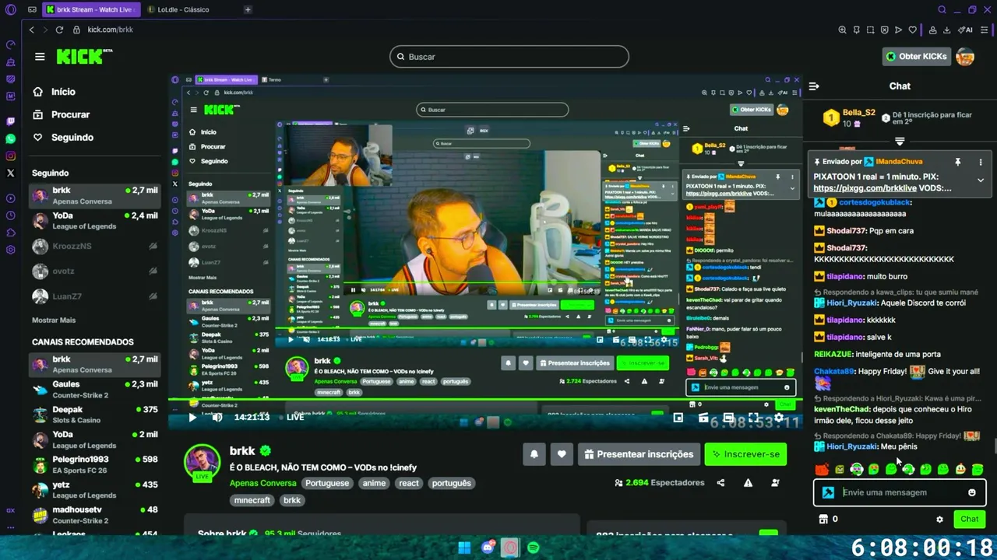
Task: Open the chat shop icon
Action: [823, 519]
